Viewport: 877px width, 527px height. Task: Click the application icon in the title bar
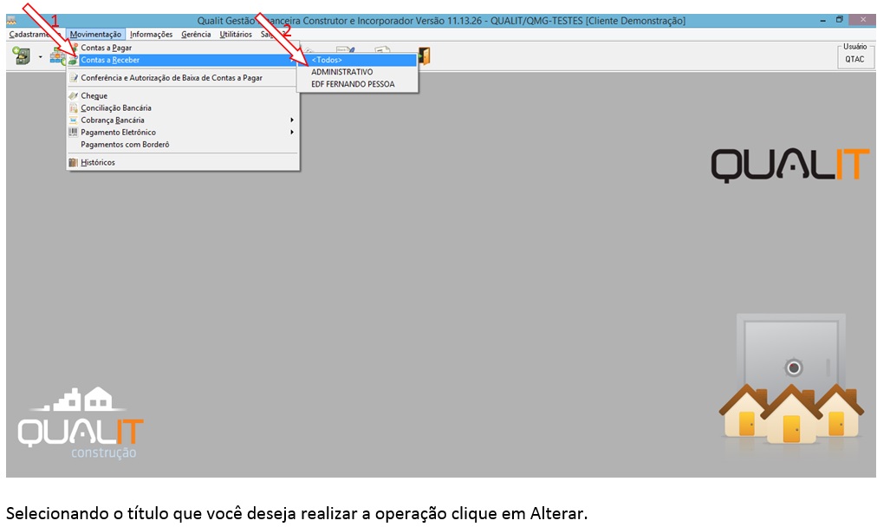12,21
